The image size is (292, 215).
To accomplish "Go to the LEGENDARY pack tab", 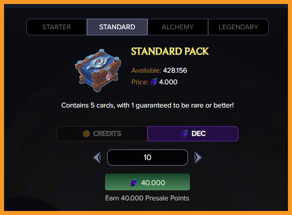I will [238, 27].
